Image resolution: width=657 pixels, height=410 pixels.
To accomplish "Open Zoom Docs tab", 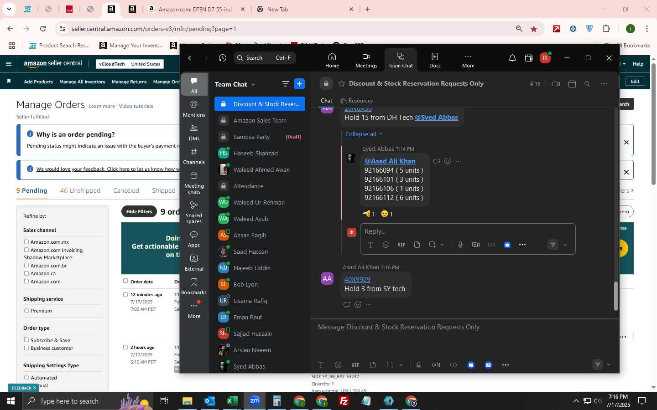I will click(435, 60).
